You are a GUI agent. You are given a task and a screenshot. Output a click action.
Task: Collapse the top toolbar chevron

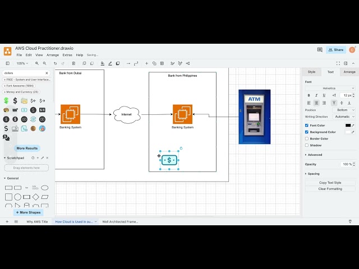click(x=353, y=63)
